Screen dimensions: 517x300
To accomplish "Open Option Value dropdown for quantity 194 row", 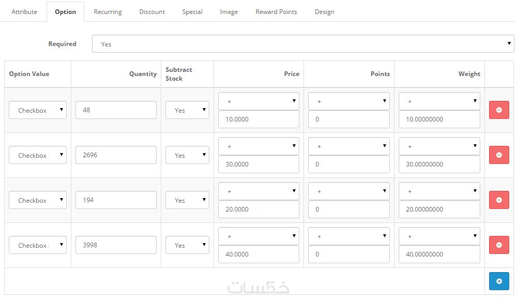I will click(38, 200).
